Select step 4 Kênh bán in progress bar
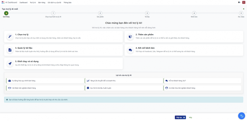Screen dimensions: 247x121 point(194,13)
